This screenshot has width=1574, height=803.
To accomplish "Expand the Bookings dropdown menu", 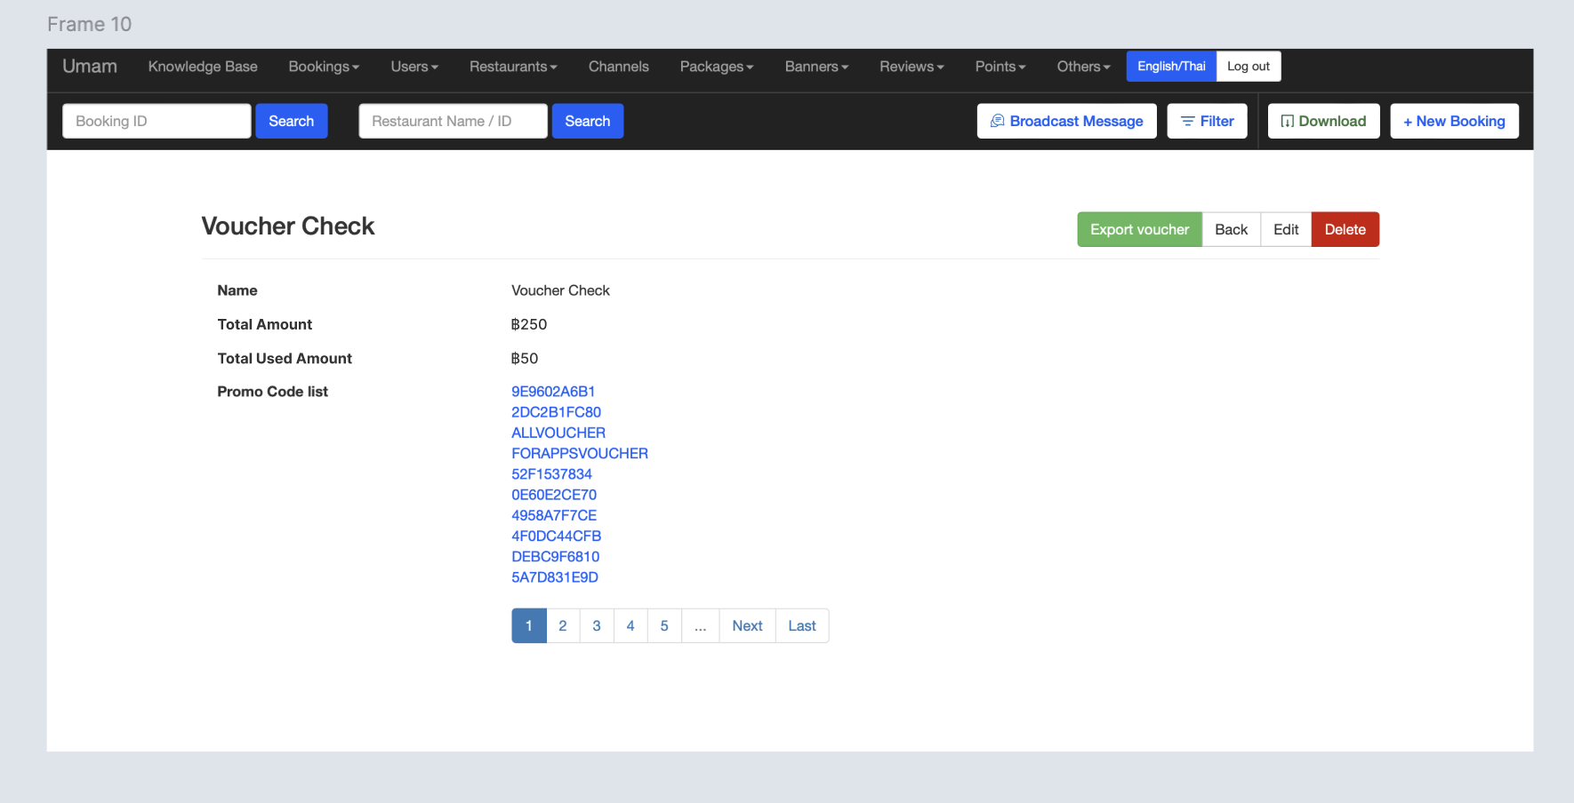I will pyautogui.click(x=324, y=67).
